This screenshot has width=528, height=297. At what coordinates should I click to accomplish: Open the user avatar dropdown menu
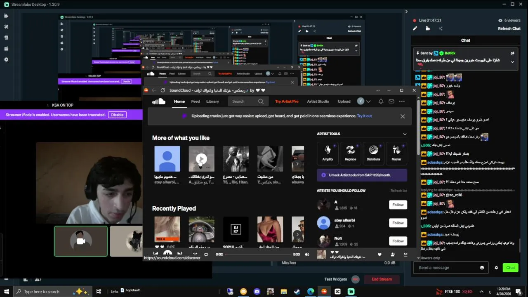pyautogui.click(x=364, y=101)
